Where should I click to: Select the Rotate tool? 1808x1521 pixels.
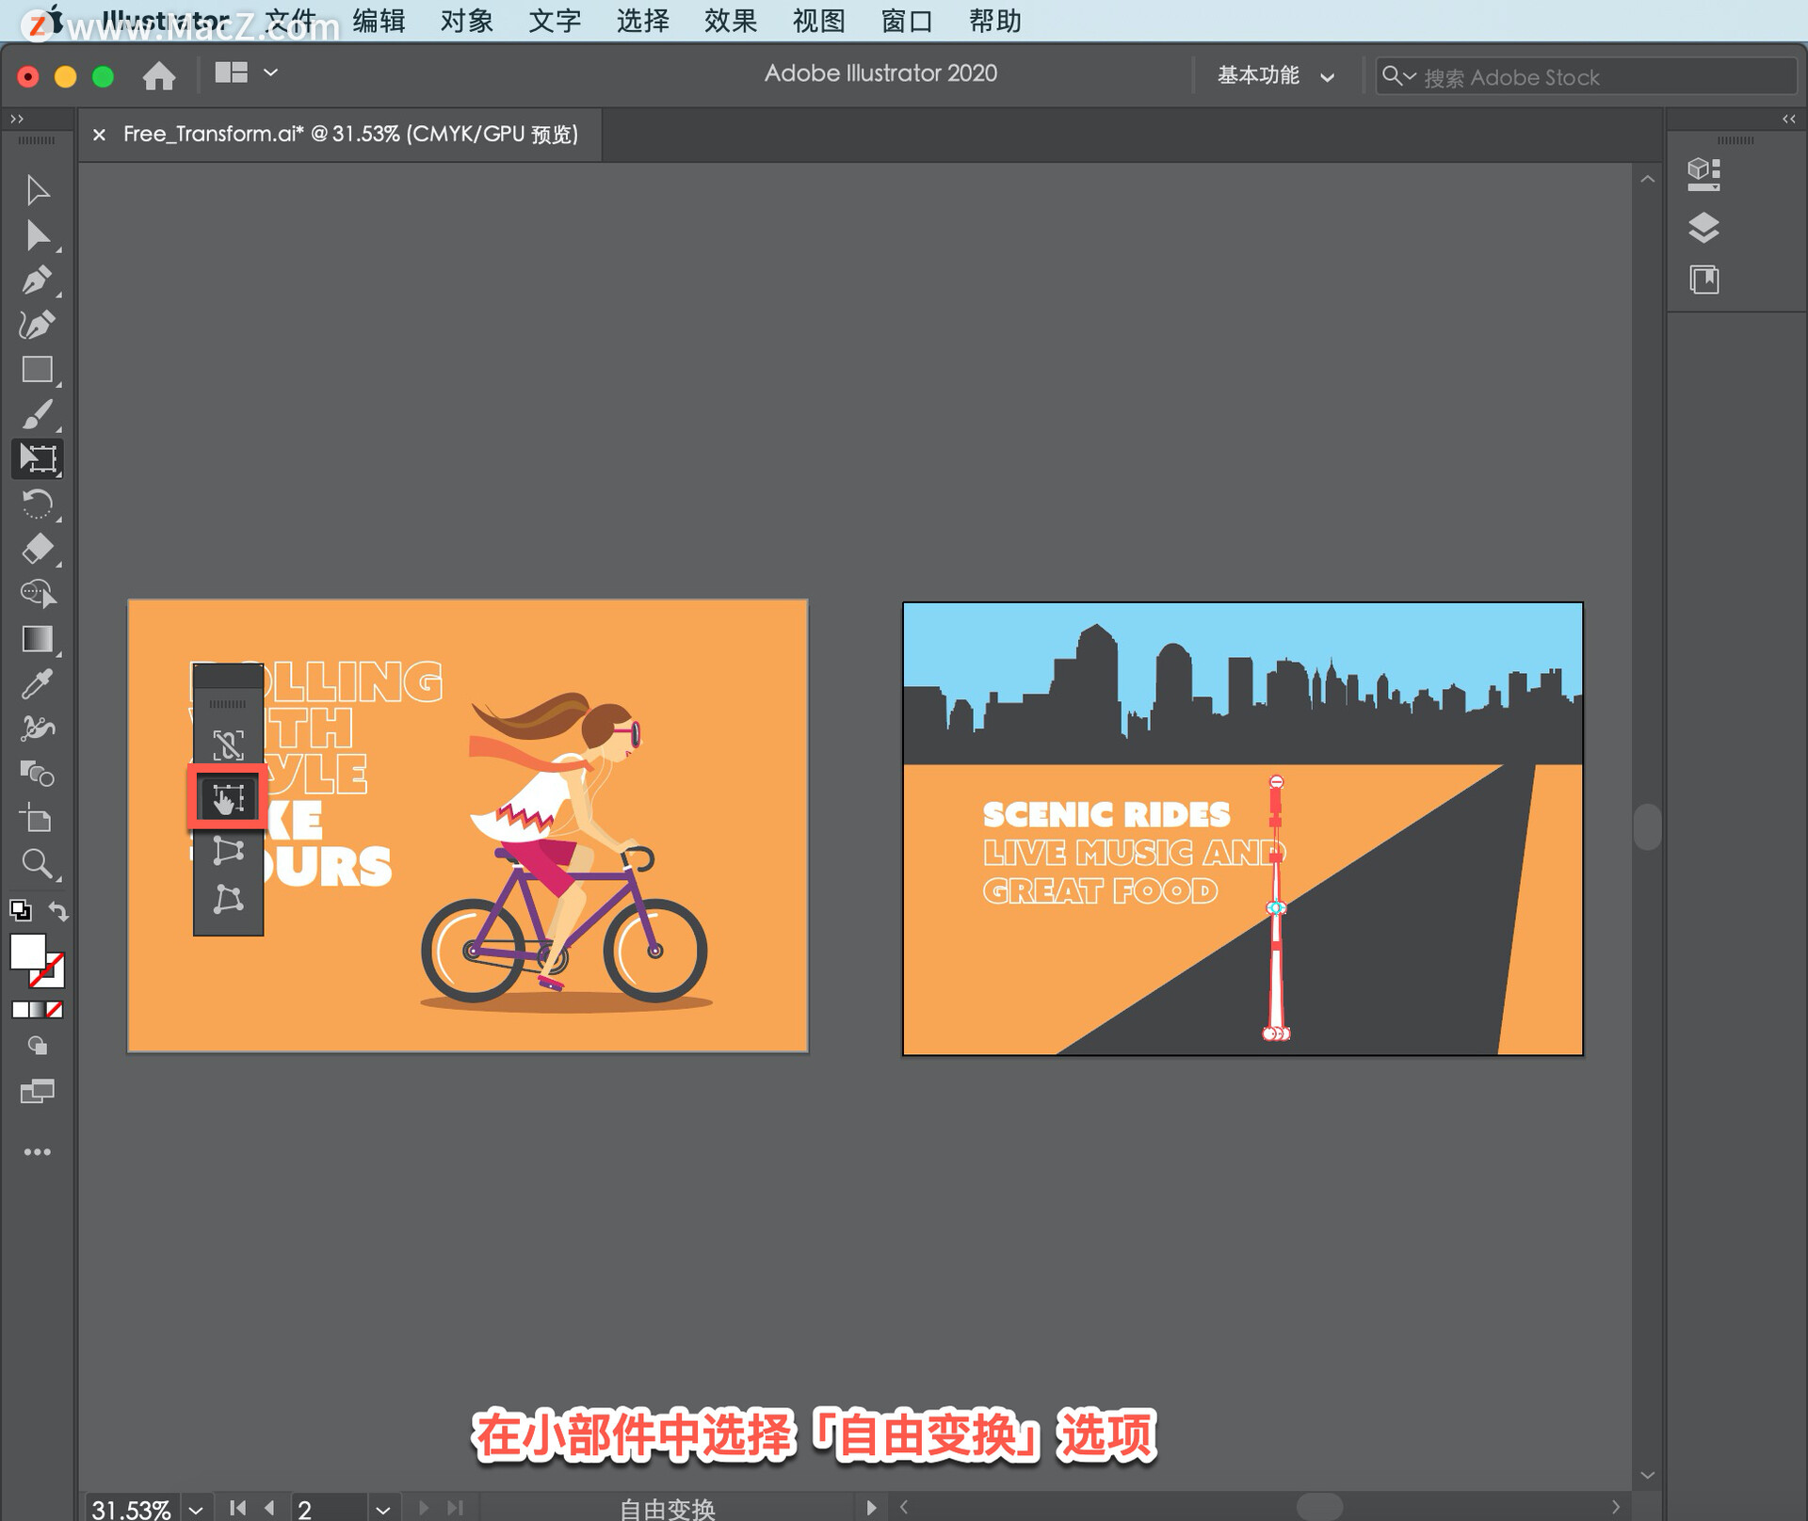(x=38, y=504)
